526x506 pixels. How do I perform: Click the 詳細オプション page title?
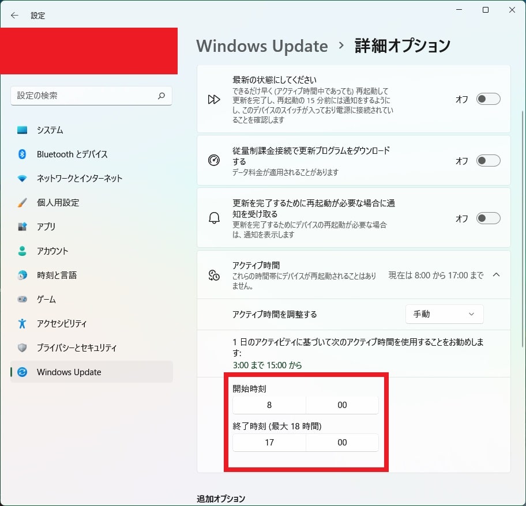tap(402, 46)
